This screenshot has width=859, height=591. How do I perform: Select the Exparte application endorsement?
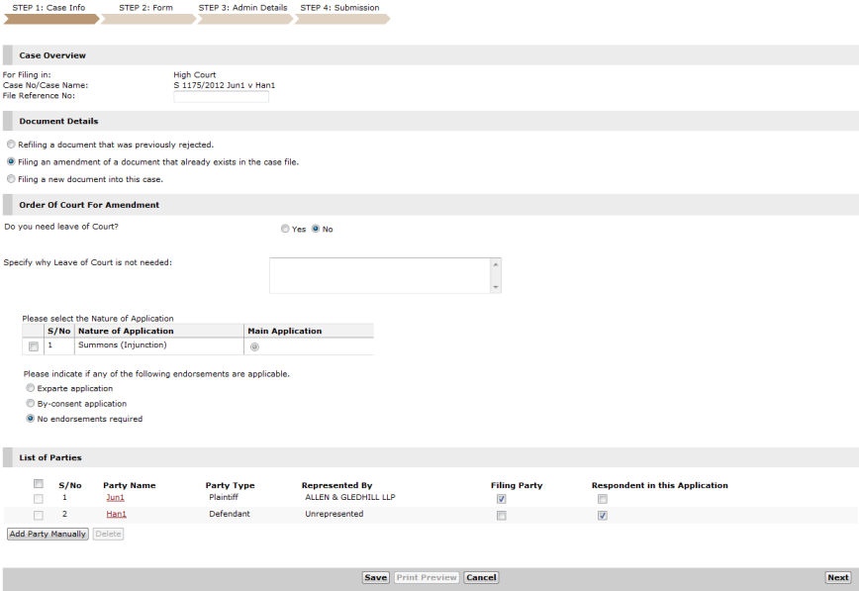pos(30,389)
